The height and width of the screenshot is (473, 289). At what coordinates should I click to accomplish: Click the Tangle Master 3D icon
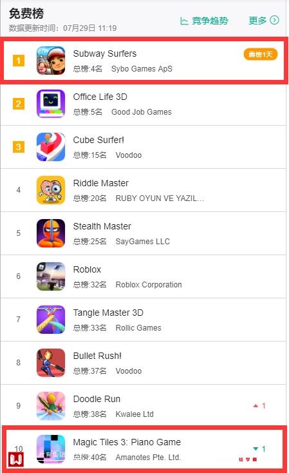tap(51, 320)
